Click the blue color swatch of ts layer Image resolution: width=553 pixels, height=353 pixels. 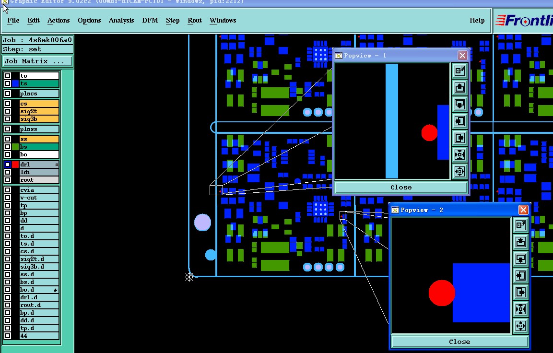(x=15, y=83)
